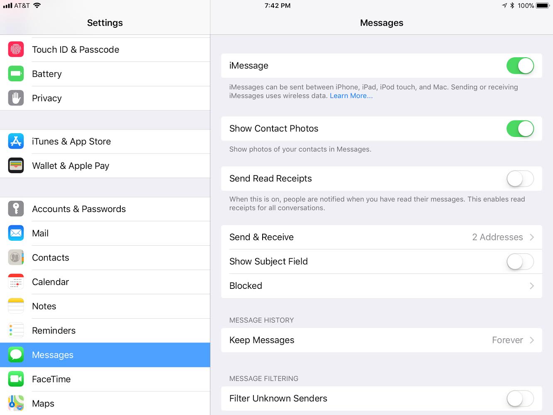
Task: Tap the Bluetooth status icon
Action: pyautogui.click(x=512, y=5)
